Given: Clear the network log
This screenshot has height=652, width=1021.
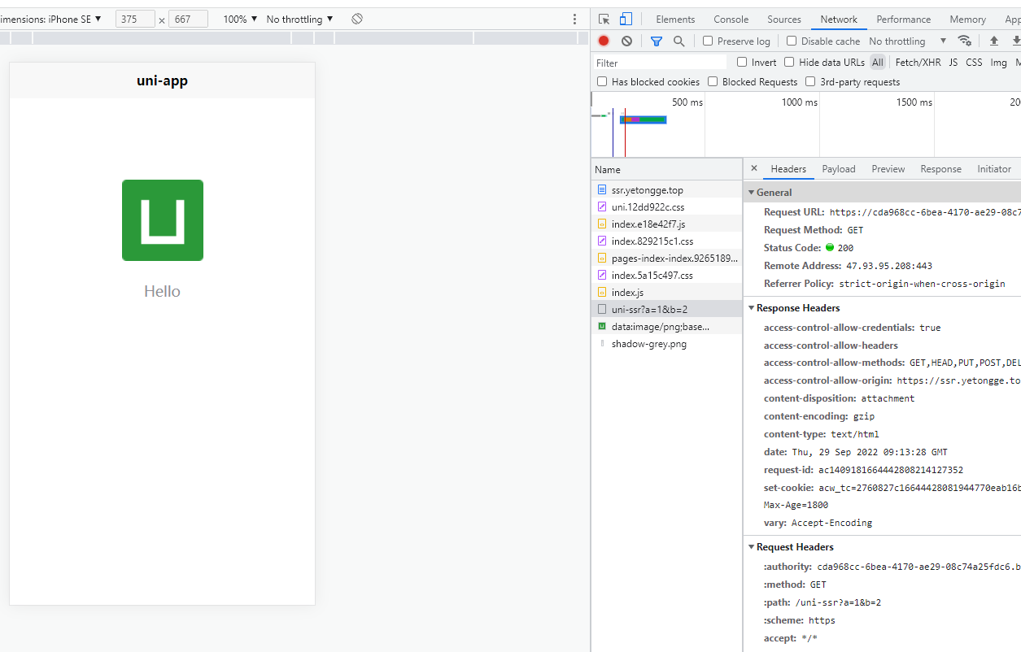Looking at the screenshot, I should pos(626,41).
